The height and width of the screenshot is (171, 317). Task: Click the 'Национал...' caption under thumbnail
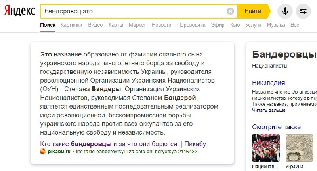tap(265, 167)
